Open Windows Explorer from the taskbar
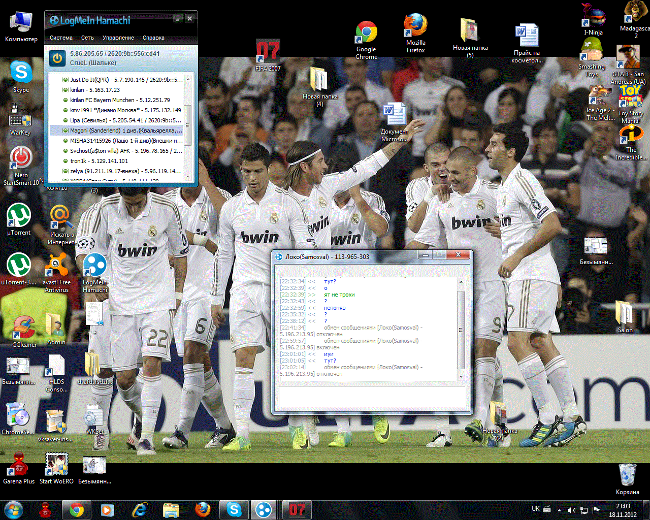650x520 pixels. pyautogui.click(x=171, y=509)
